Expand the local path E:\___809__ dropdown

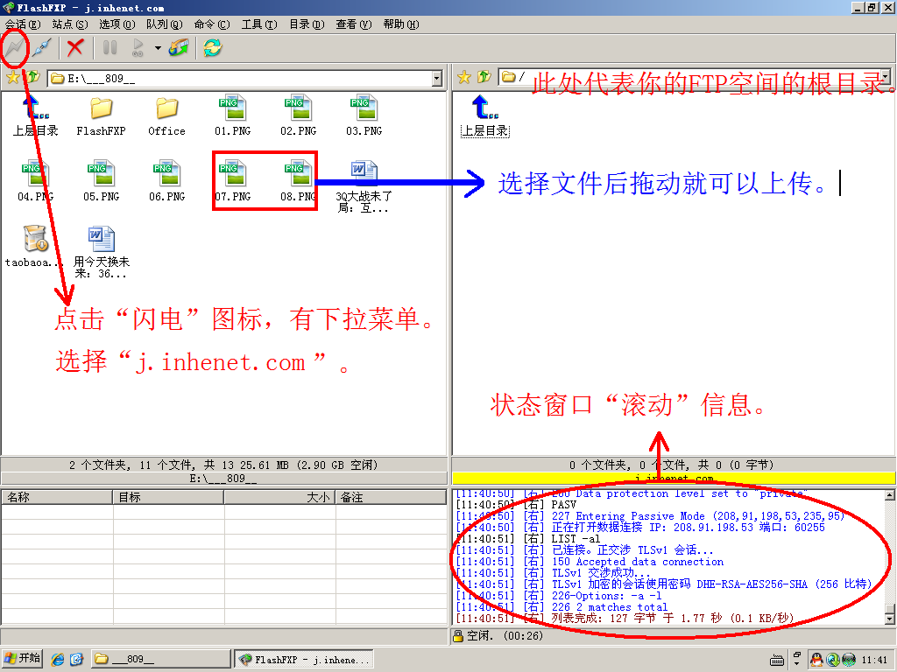pos(436,79)
